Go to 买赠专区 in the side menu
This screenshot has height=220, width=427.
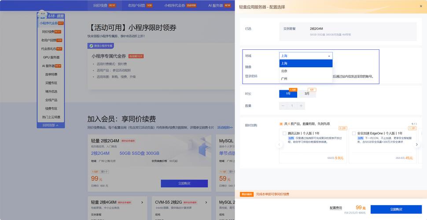pos(51,83)
